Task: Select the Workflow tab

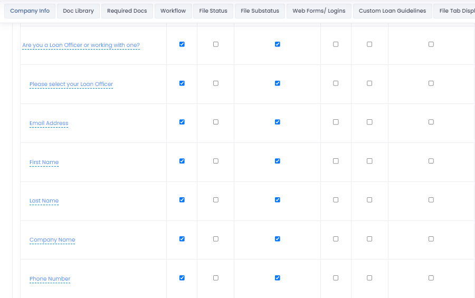Action: click(x=173, y=11)
